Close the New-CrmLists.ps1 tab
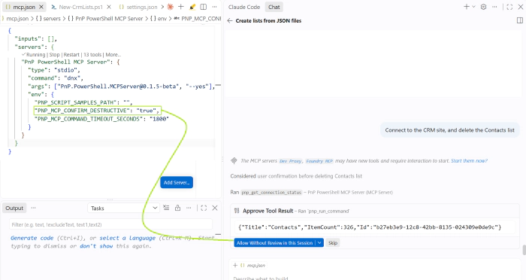This screenshot has width=526, height=280. 109,7
